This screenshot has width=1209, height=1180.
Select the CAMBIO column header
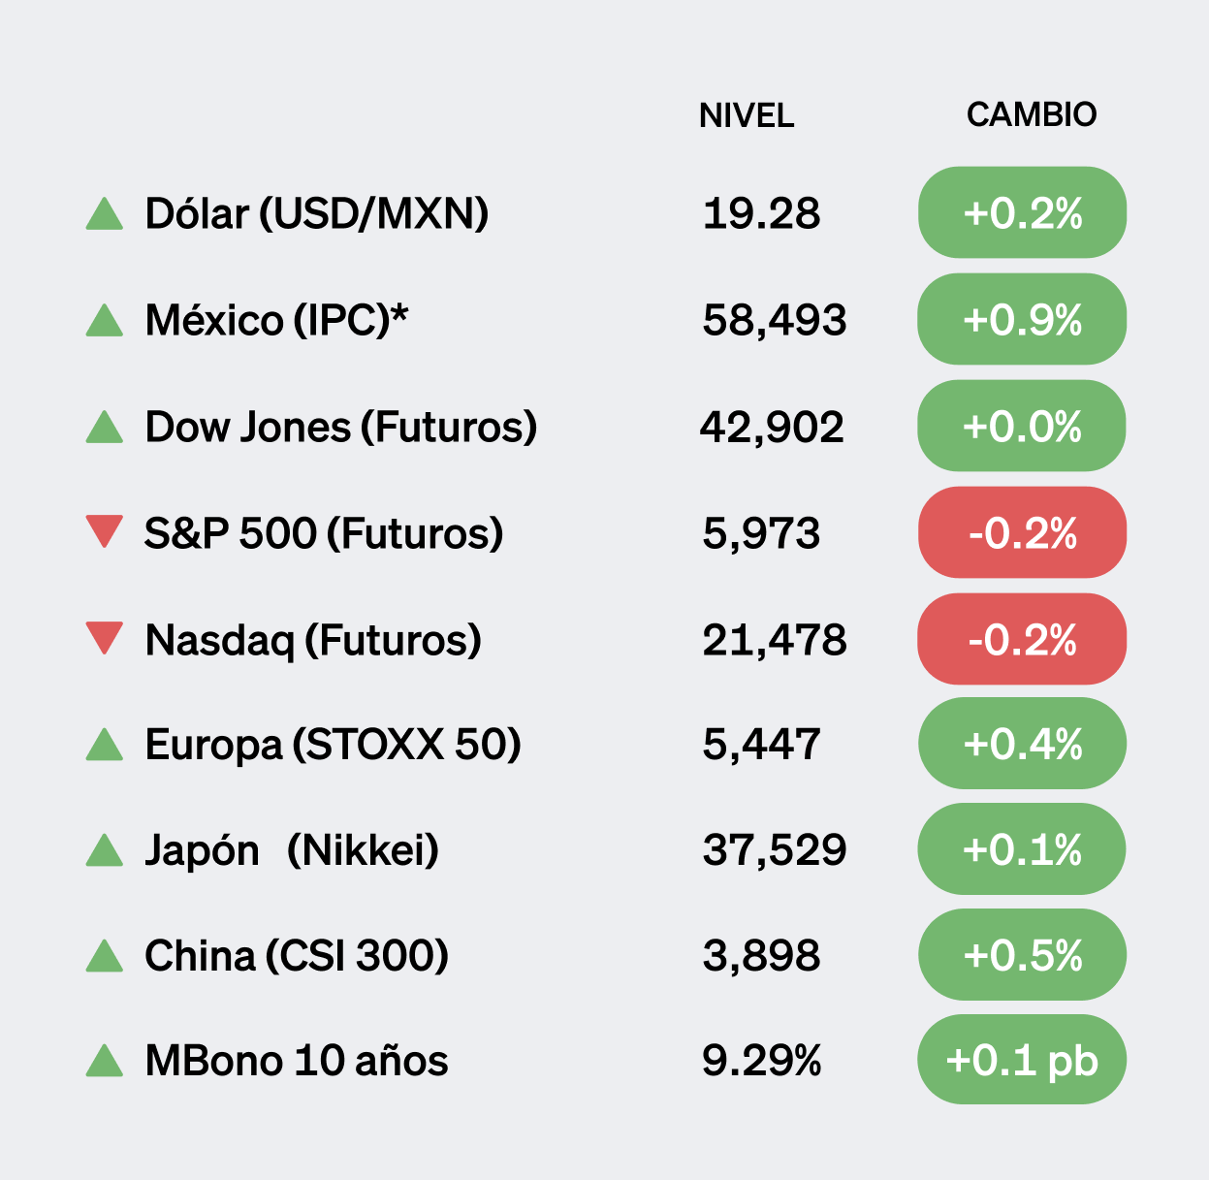(1032, 114)
